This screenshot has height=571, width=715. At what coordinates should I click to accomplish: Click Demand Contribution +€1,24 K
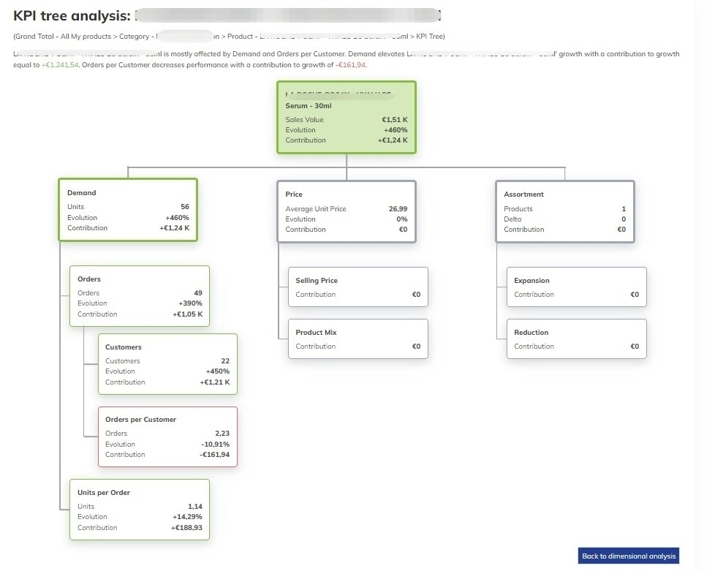tap(174, 228)
